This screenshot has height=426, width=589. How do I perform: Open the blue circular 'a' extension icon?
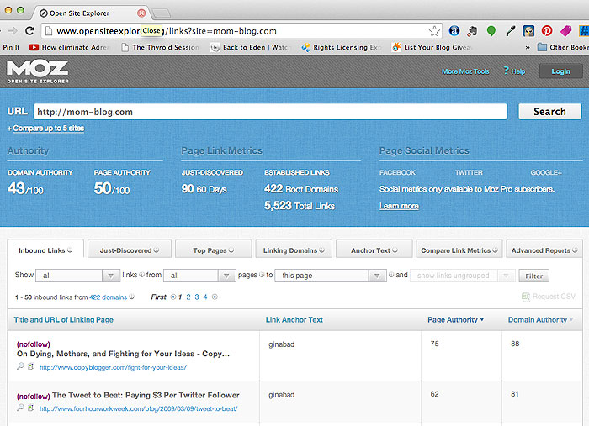pyautogui.click(x=454, y=31)
